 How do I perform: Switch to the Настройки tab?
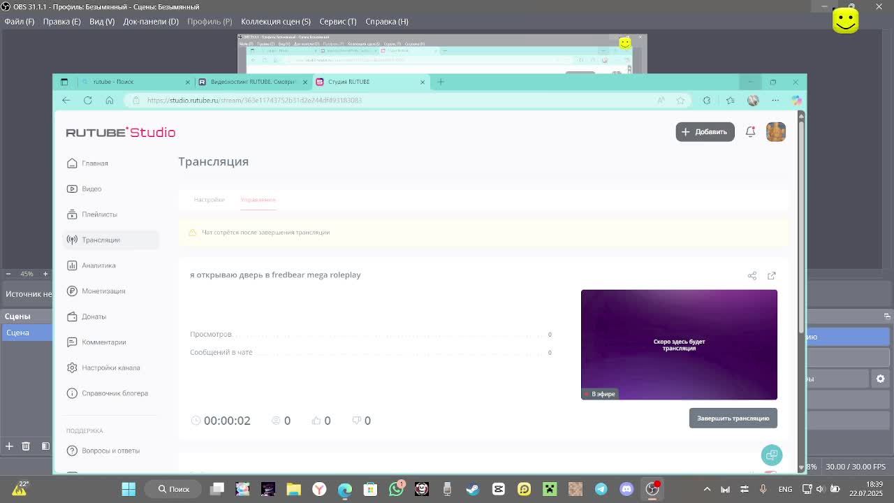210,200
